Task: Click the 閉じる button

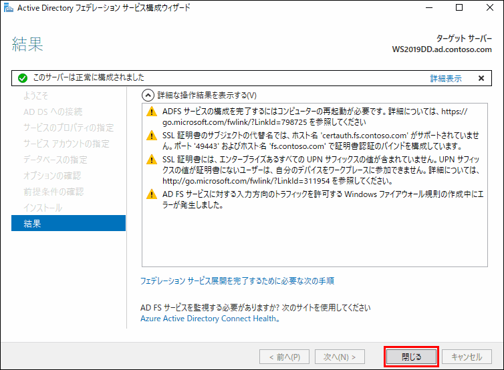Action: click(412, 357)
